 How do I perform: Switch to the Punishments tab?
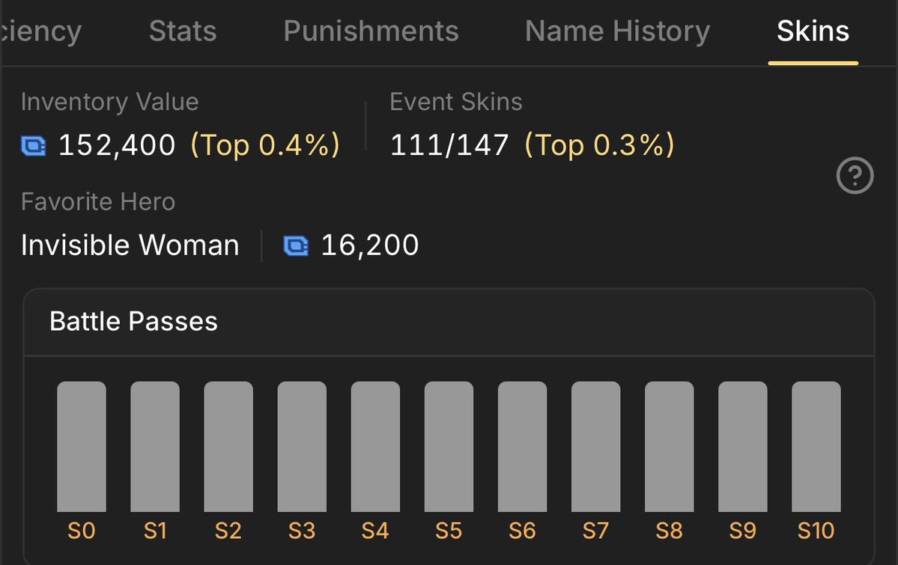pyautogui.click(x=371, y=31)
